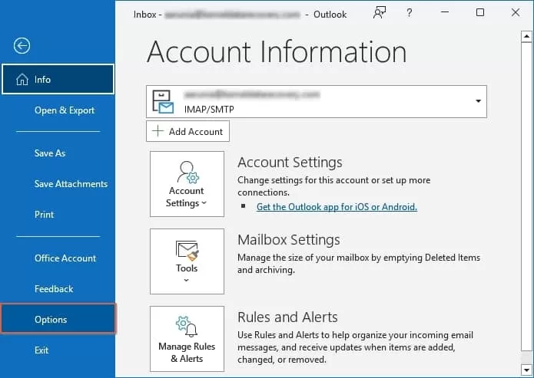Click the Info home icon
This screenshot has width=534, height=378.
(22, 80)
